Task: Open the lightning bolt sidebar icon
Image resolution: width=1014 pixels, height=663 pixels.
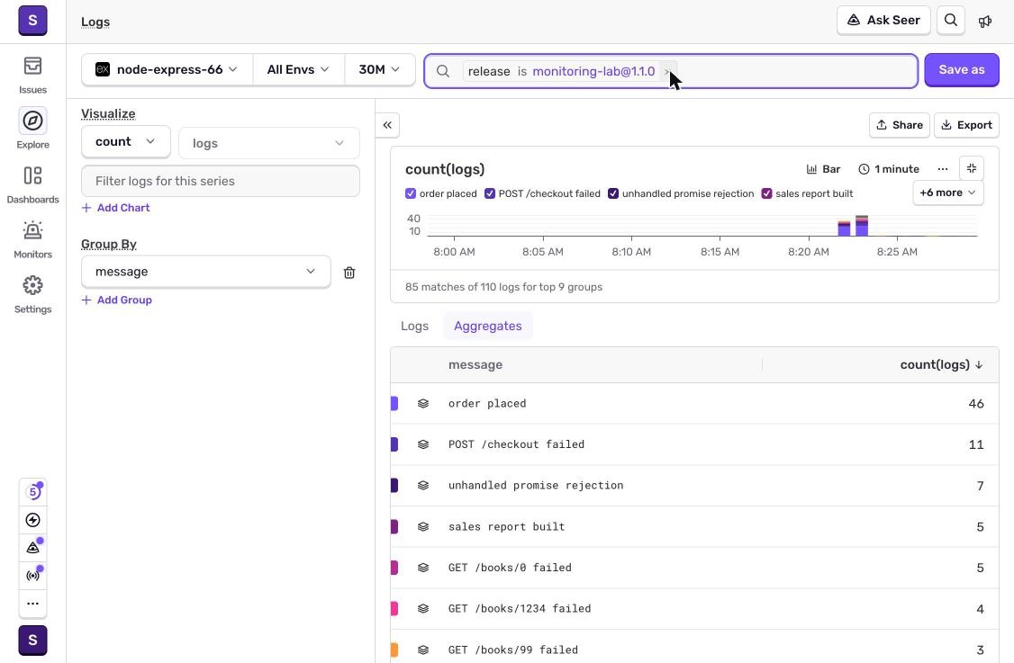Action: [x=33, y=520]
